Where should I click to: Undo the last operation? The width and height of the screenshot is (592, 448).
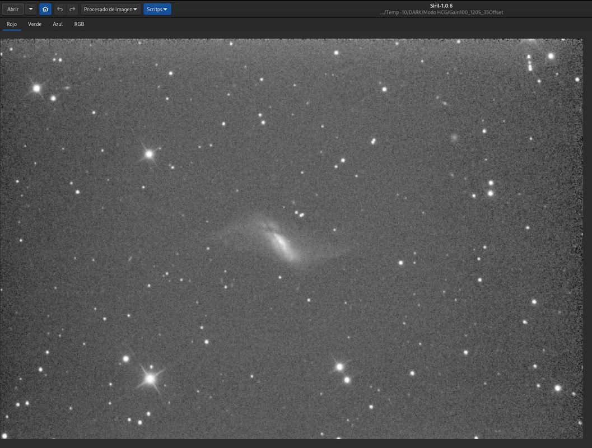tap(60, 9)
